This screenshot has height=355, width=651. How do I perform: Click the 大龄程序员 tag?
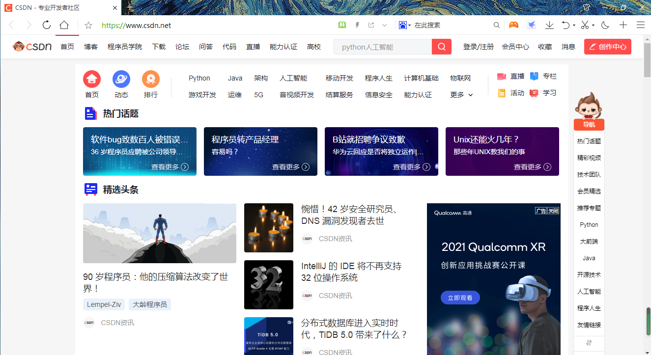[150, 304]
